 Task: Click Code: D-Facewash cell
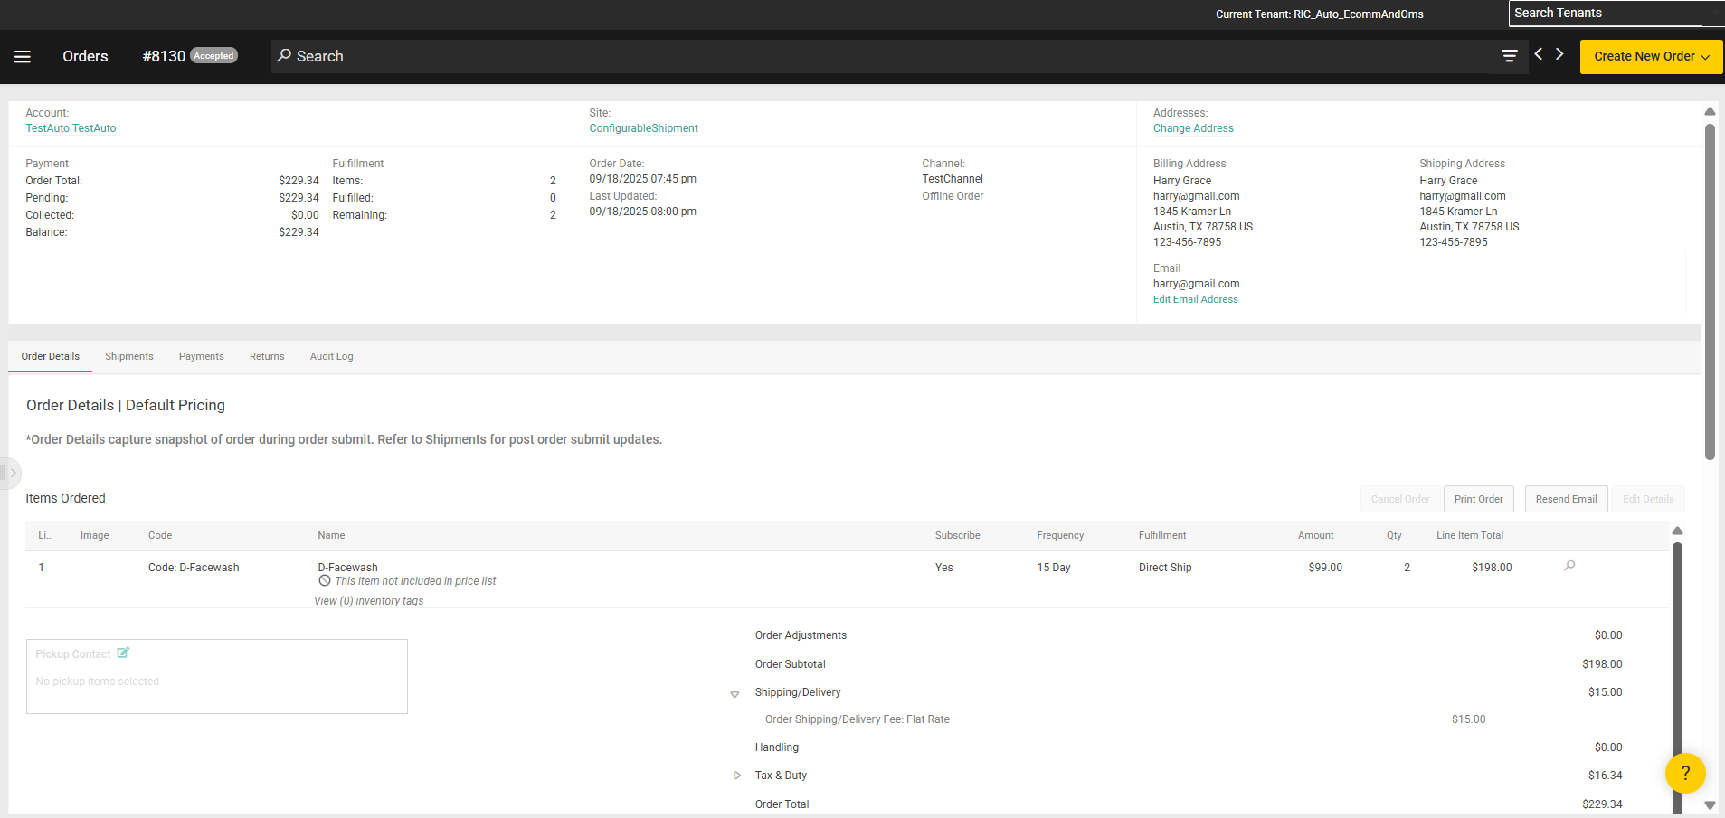tap(194, 568)
